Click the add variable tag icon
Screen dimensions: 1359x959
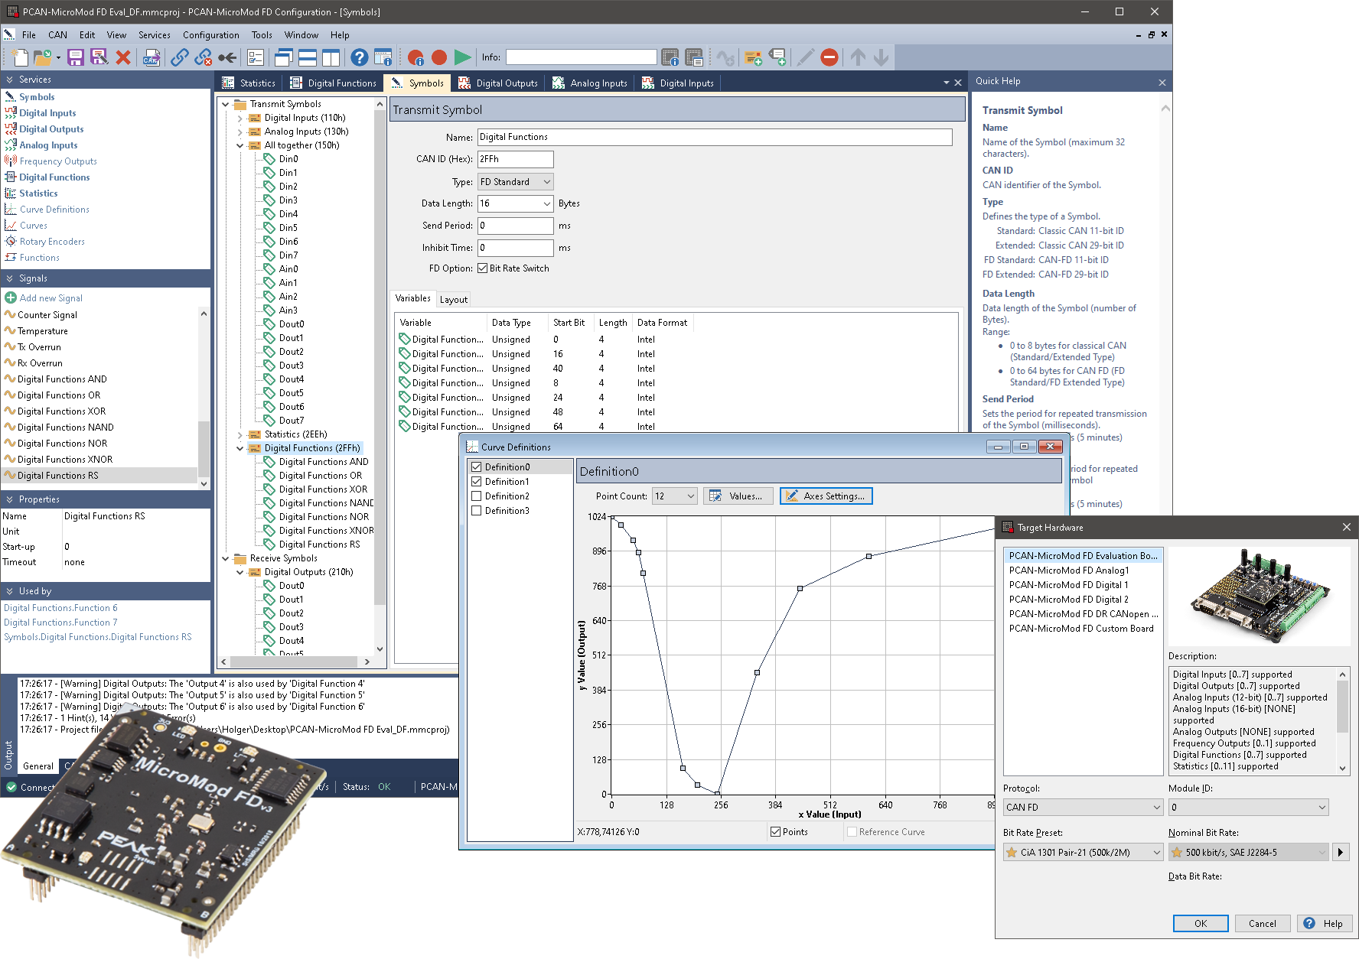pos(777,57)
